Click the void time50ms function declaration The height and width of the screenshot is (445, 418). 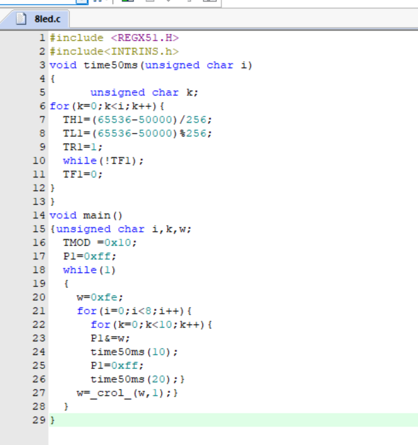coord(151,65)
